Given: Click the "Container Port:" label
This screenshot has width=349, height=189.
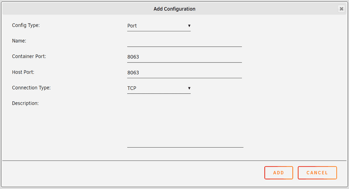Looking at the screenshot, I should (29, 56).
